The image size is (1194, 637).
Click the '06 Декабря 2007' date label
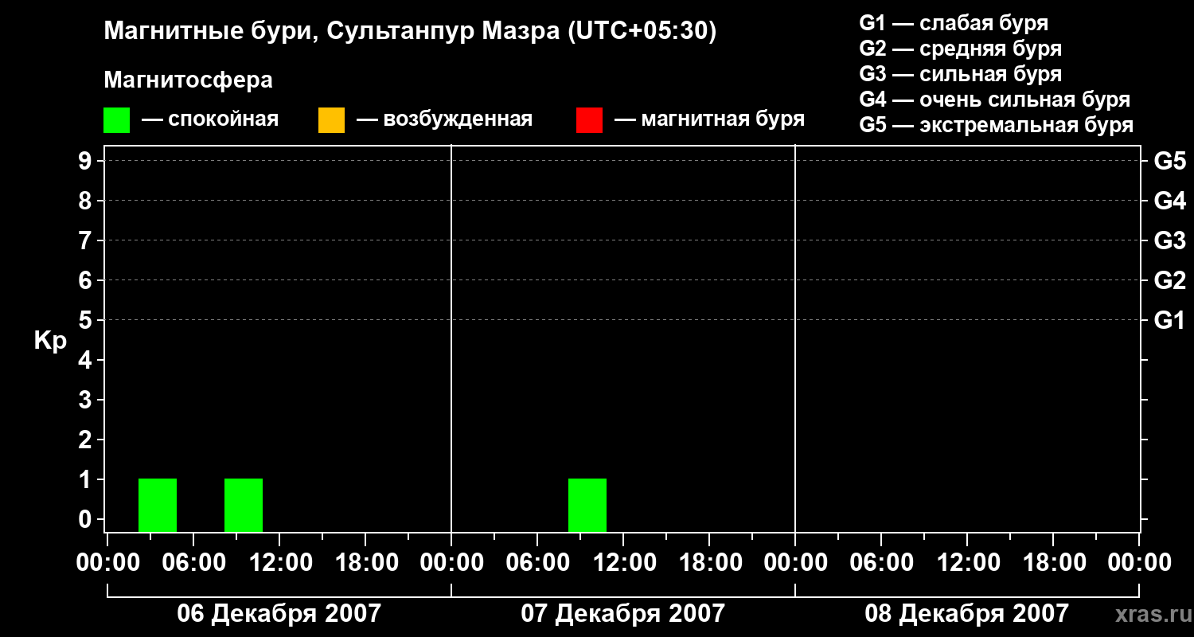(279, 613)
